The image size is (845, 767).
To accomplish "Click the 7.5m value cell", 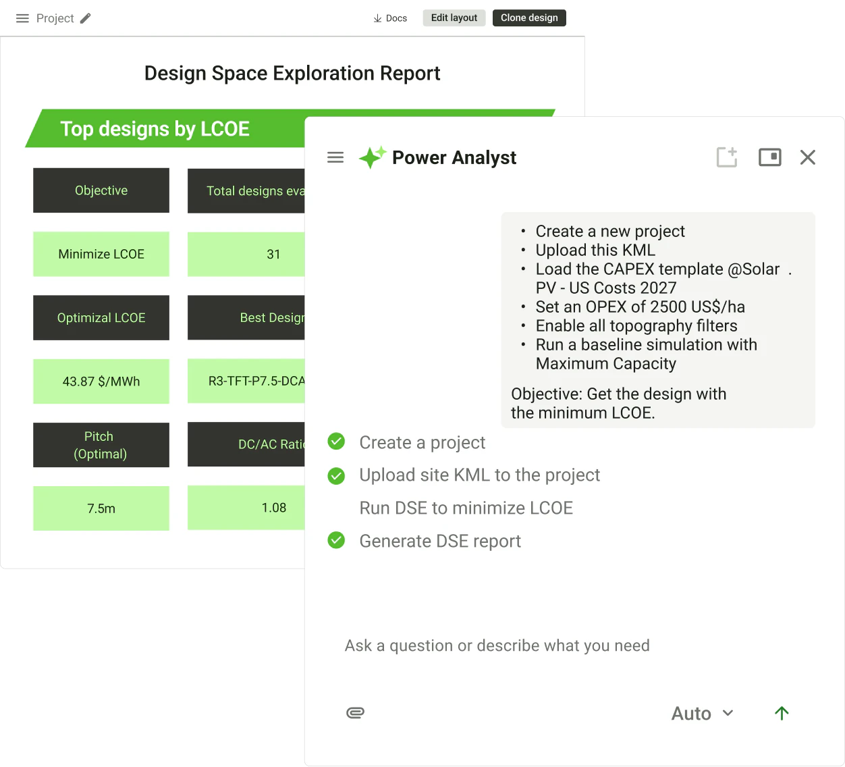I will pyautogui.click(x=101, y=508).
